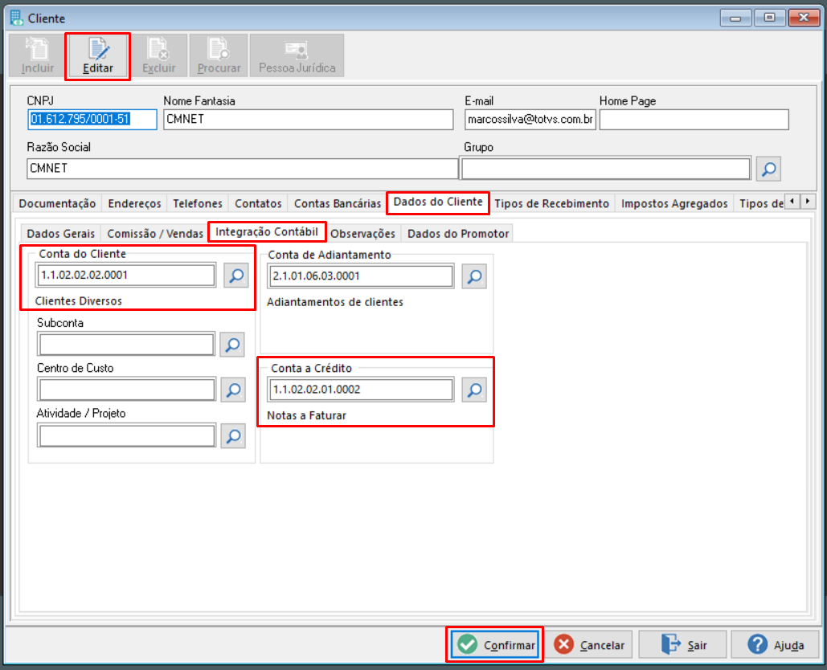Click the Editar toolbar button

click(x=97, y=56)
